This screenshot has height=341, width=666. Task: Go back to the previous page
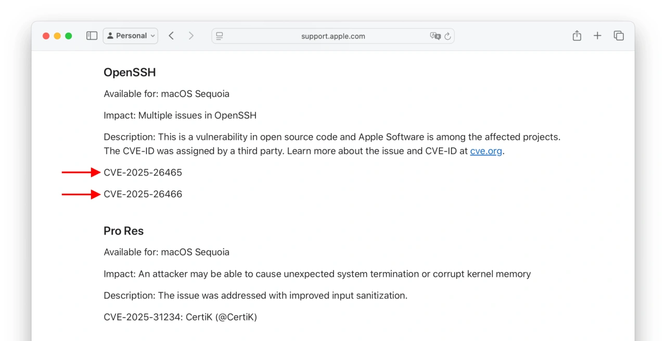point(171,36)
